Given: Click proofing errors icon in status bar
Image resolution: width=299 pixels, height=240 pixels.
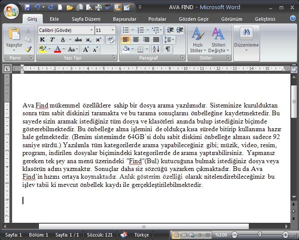Looking at the screenshot, I should (124, 235).
